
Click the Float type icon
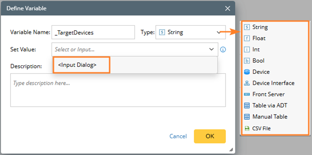247,38
